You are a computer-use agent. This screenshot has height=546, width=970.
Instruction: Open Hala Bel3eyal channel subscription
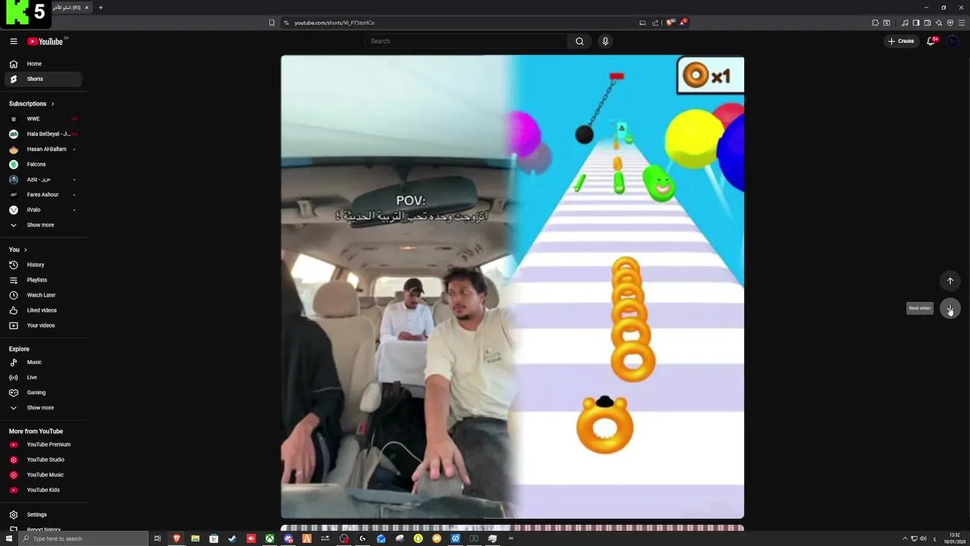coord(43,133)
